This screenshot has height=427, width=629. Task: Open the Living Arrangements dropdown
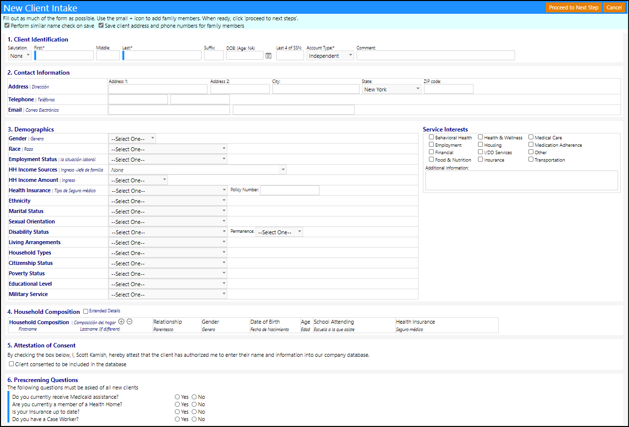tap(168, 242)
